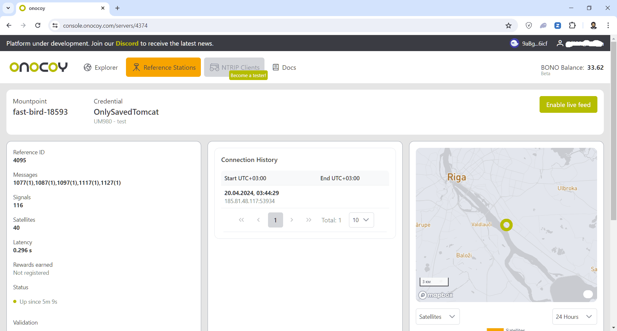Click the page vertical scrollbar

[x=613, y=131]
